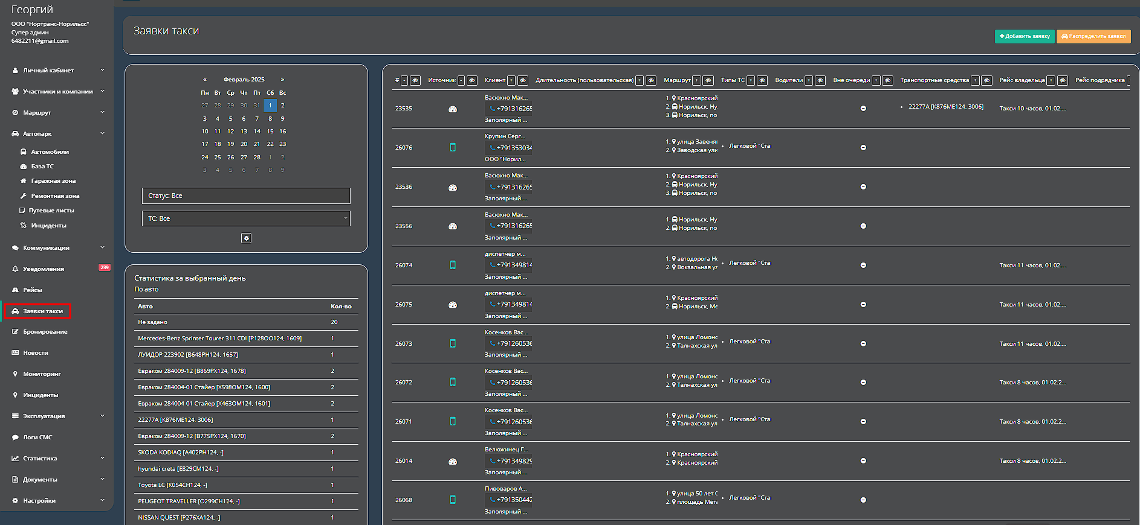Click the mobile phone source icon in row 26076
This screenshot has height=525, width=1140.
(x=453, y=147)
